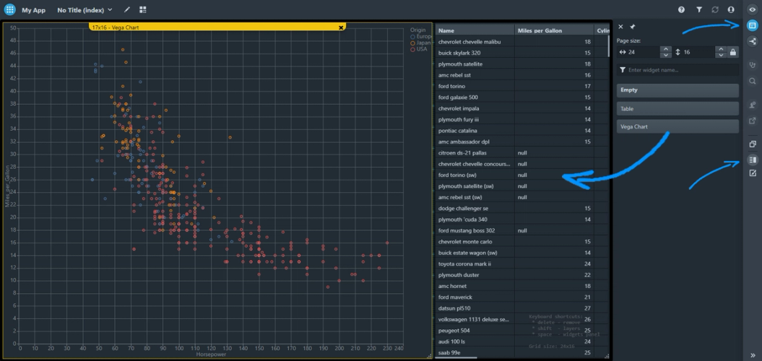
Task: Increase the page width stepper value
Action: pos(665,49)
